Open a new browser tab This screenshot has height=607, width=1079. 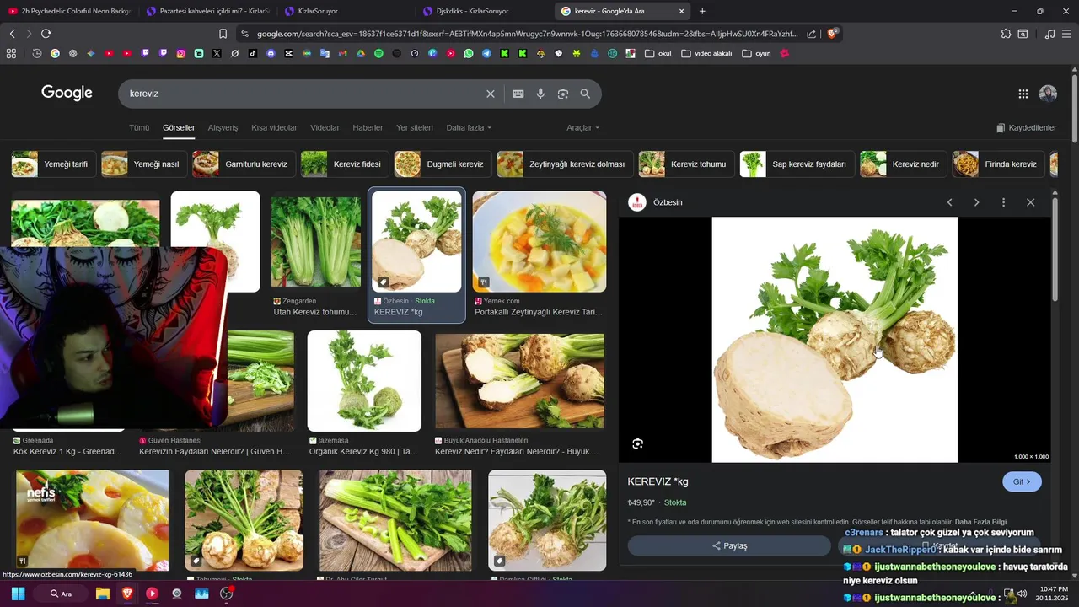[x=702, y=11]
